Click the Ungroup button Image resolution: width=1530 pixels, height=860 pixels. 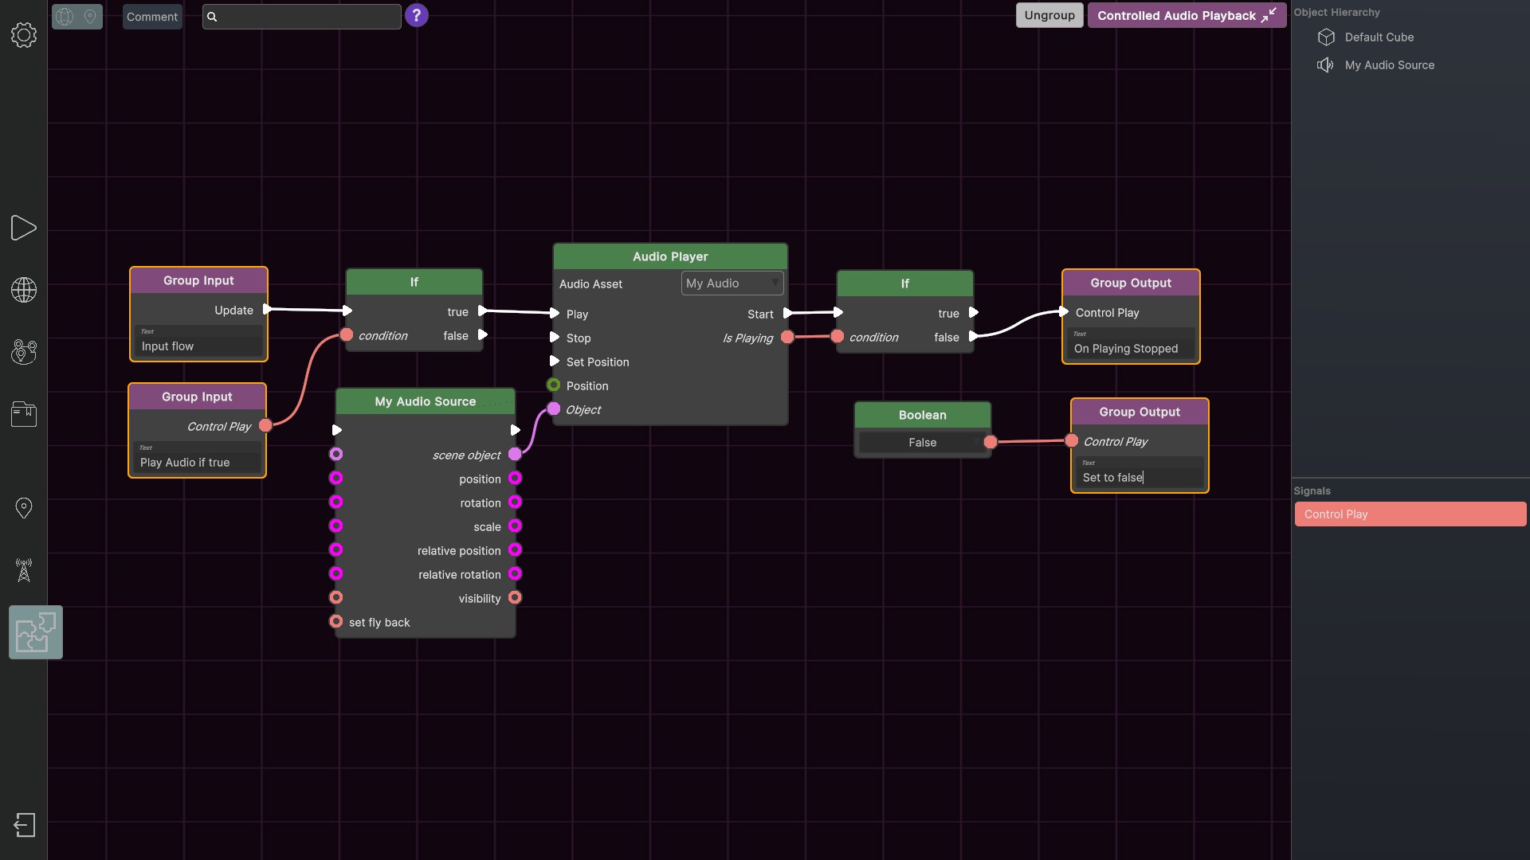1049,15
